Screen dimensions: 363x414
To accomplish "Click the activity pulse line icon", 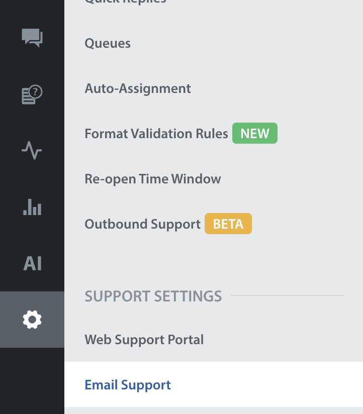I will tap(32, 150).
